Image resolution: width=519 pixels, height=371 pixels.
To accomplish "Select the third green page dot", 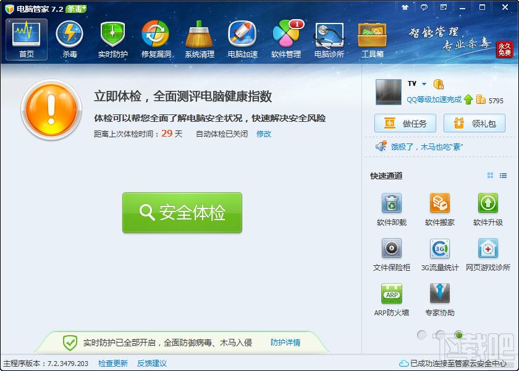I will (x=458, y=335).
